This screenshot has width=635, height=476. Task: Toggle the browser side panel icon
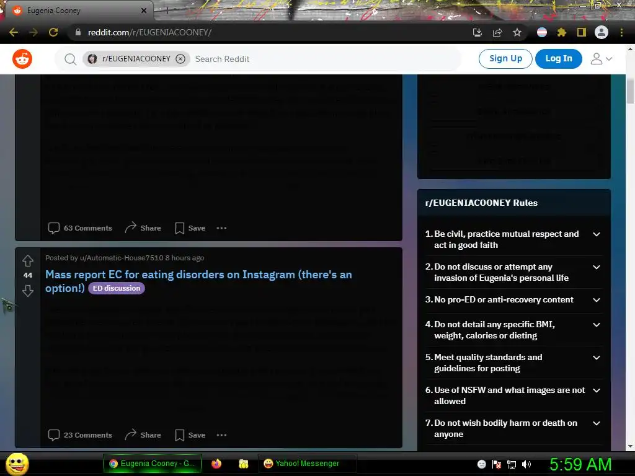[x=582, y=32]
